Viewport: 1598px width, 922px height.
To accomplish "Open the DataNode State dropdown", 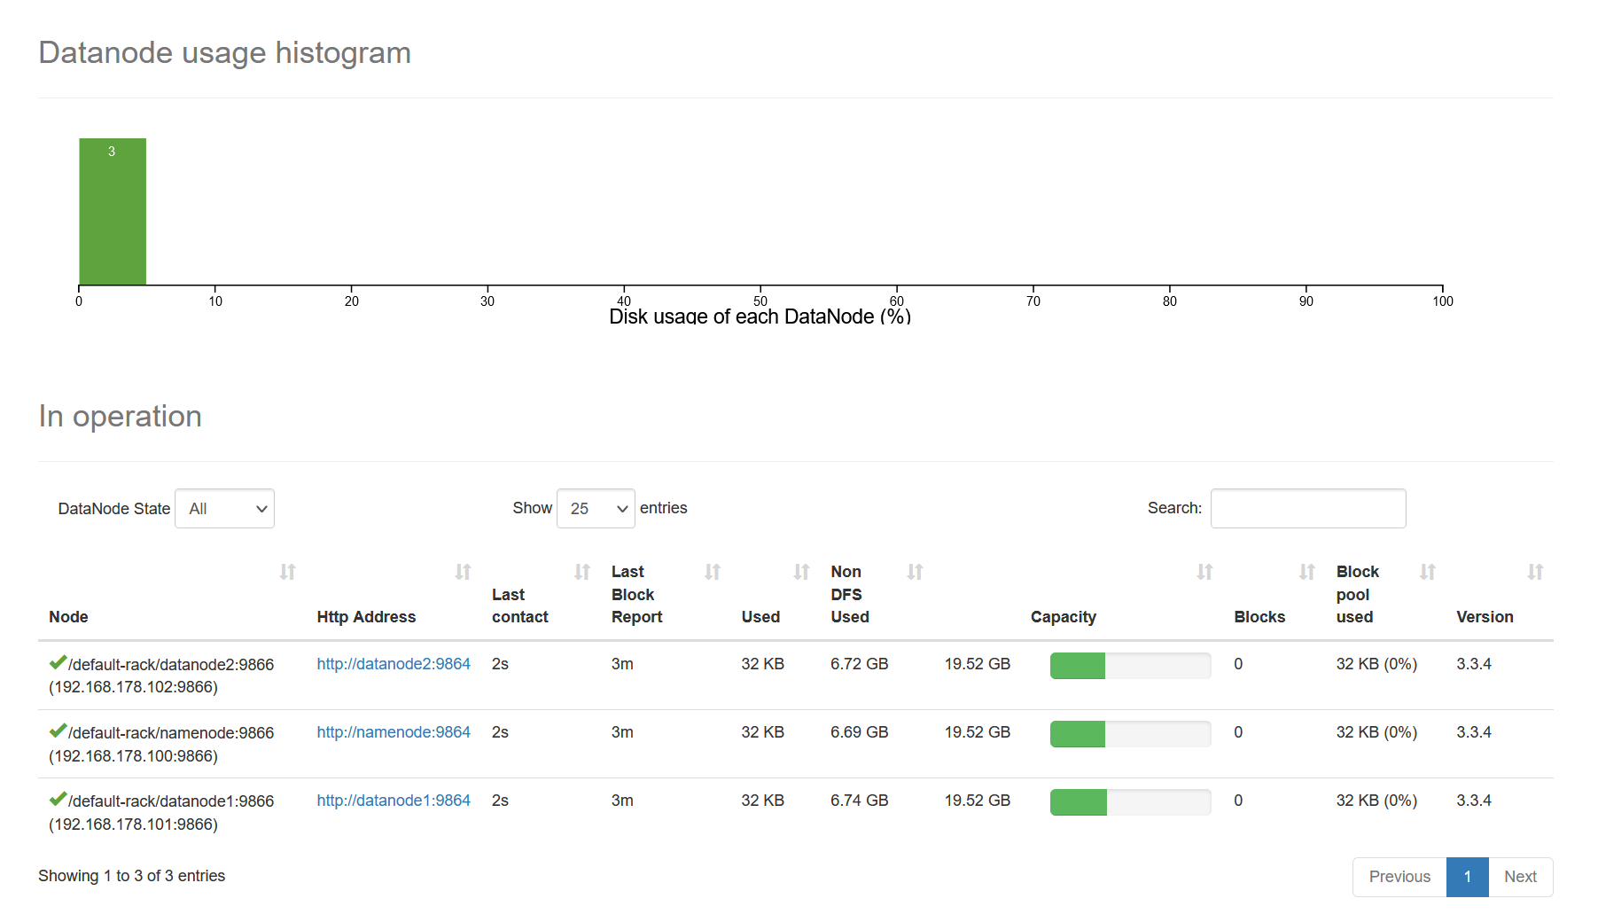I will coord(225,509).
